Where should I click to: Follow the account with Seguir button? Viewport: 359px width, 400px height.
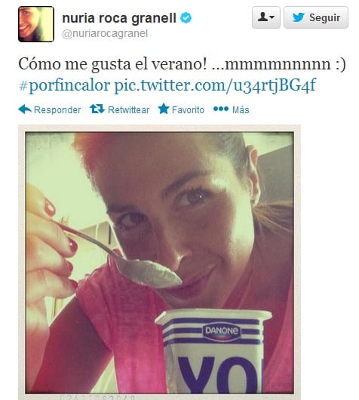point(316,17)
